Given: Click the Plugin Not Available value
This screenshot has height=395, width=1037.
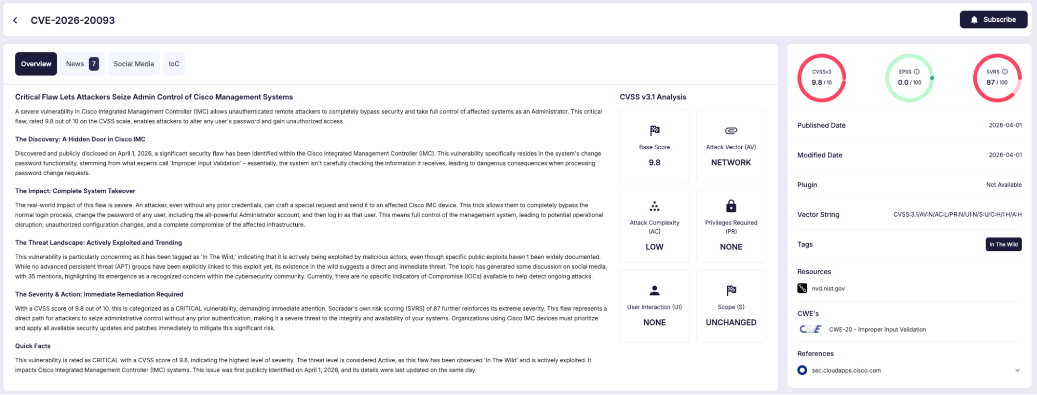Looking at the screenshot, I should tap(1004, 185).
